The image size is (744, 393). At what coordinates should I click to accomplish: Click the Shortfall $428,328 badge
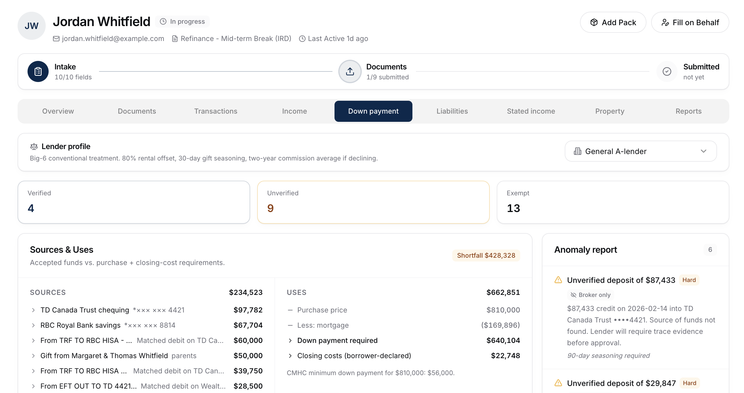click(x=486, y=255)
